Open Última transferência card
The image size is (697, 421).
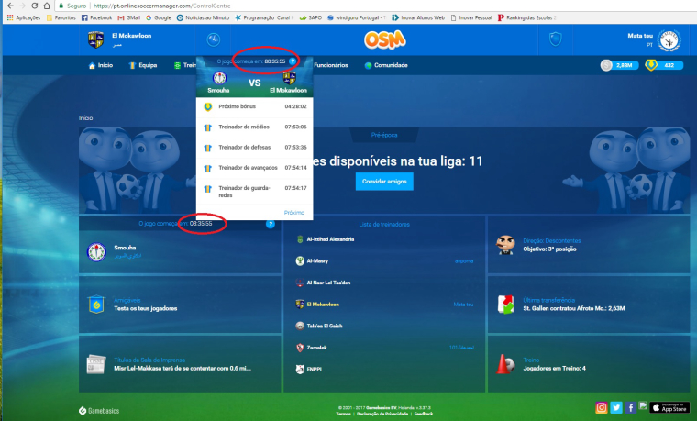[589, 305]
